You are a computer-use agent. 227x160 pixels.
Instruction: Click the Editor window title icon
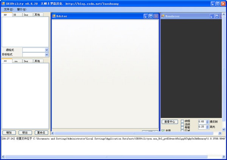[54, 16]
